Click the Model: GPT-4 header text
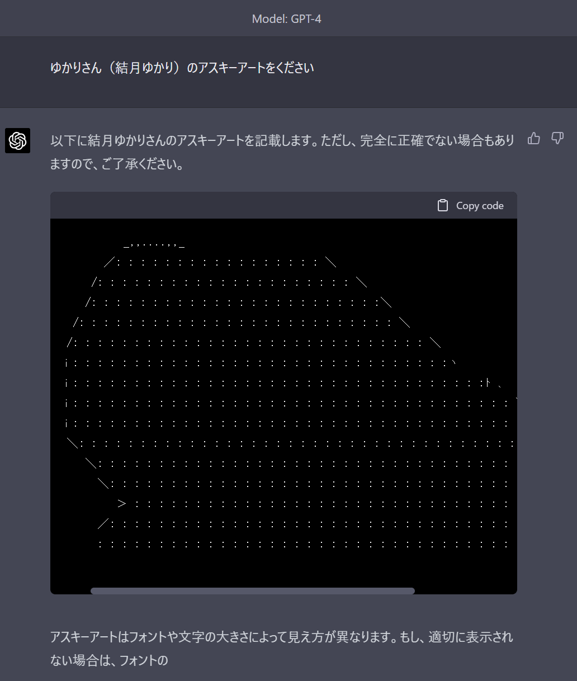The width and height of the screenshot is (577, 681). pos(287,19)
